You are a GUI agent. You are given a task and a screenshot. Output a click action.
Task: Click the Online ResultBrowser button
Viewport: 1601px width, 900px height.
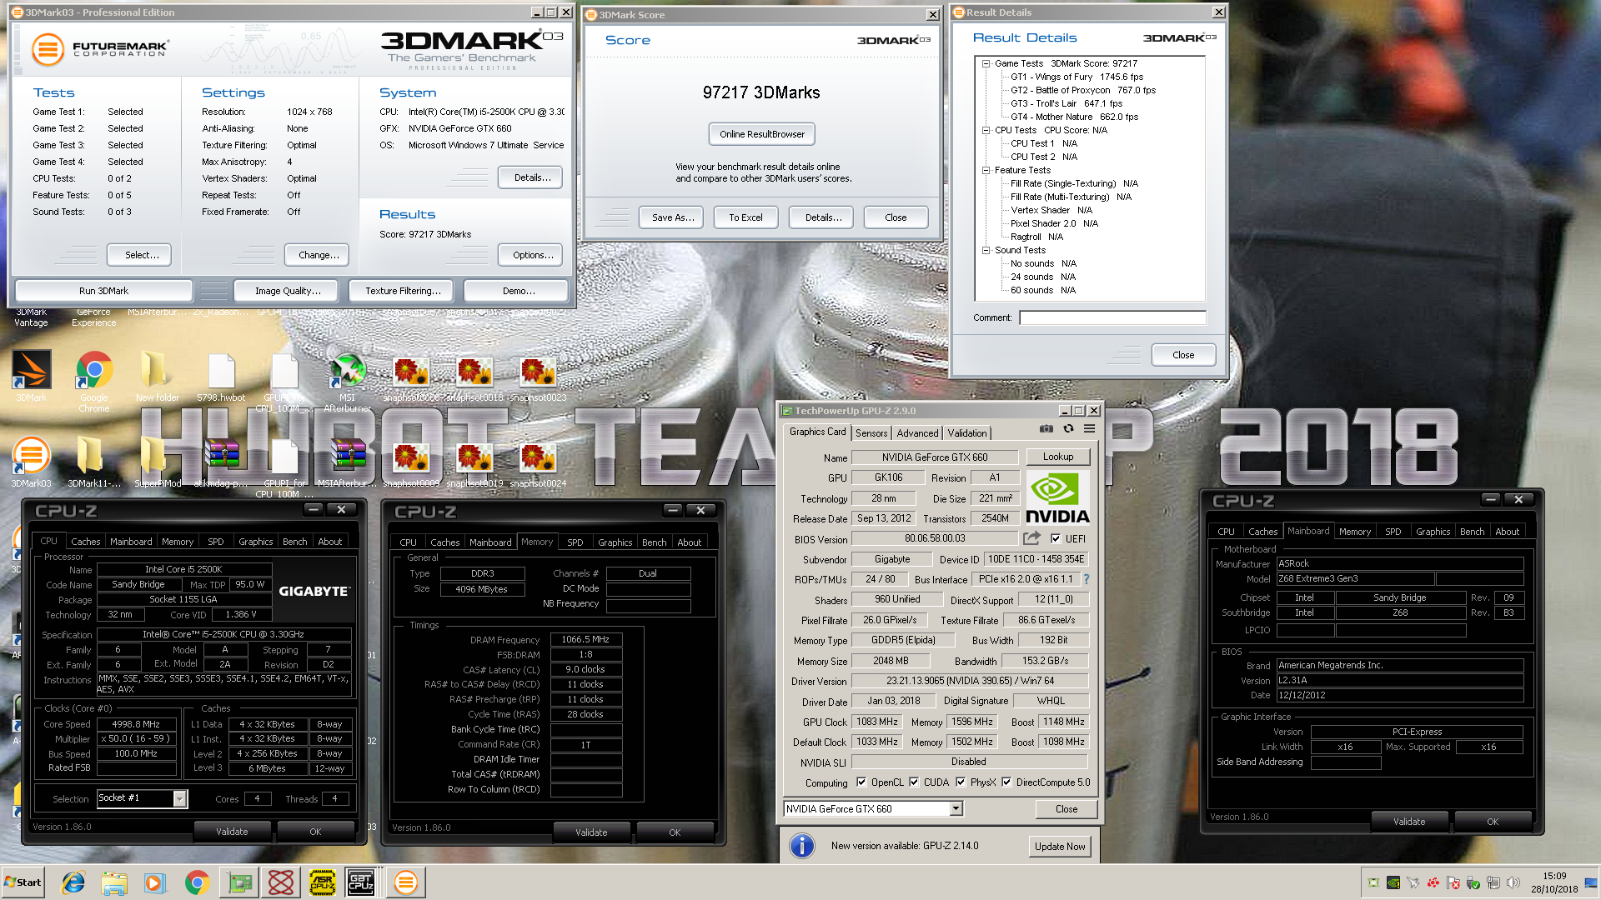[762, 134]
